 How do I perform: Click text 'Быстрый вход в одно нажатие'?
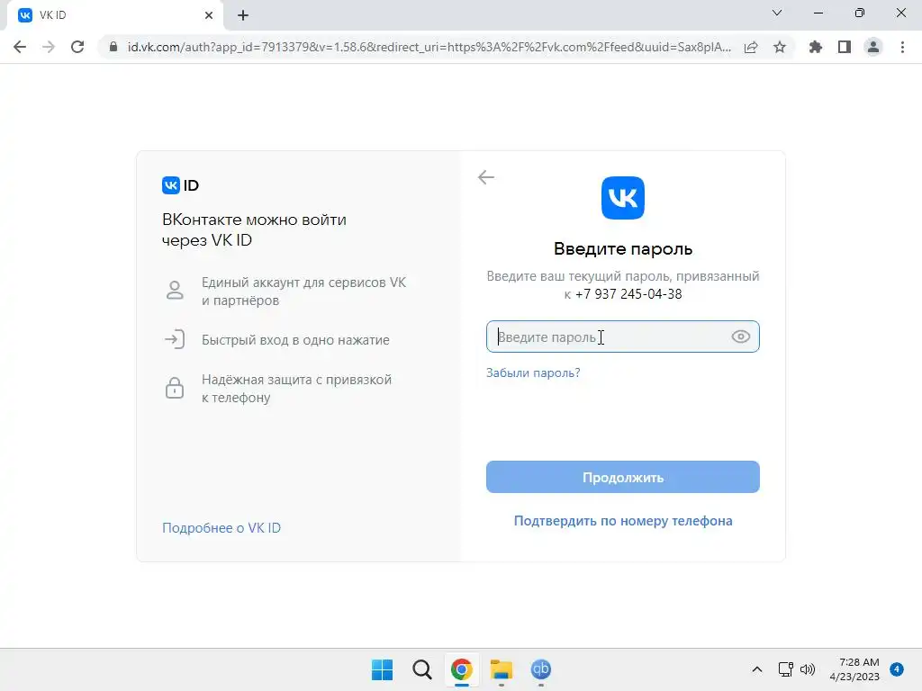[x=295, y=339]
